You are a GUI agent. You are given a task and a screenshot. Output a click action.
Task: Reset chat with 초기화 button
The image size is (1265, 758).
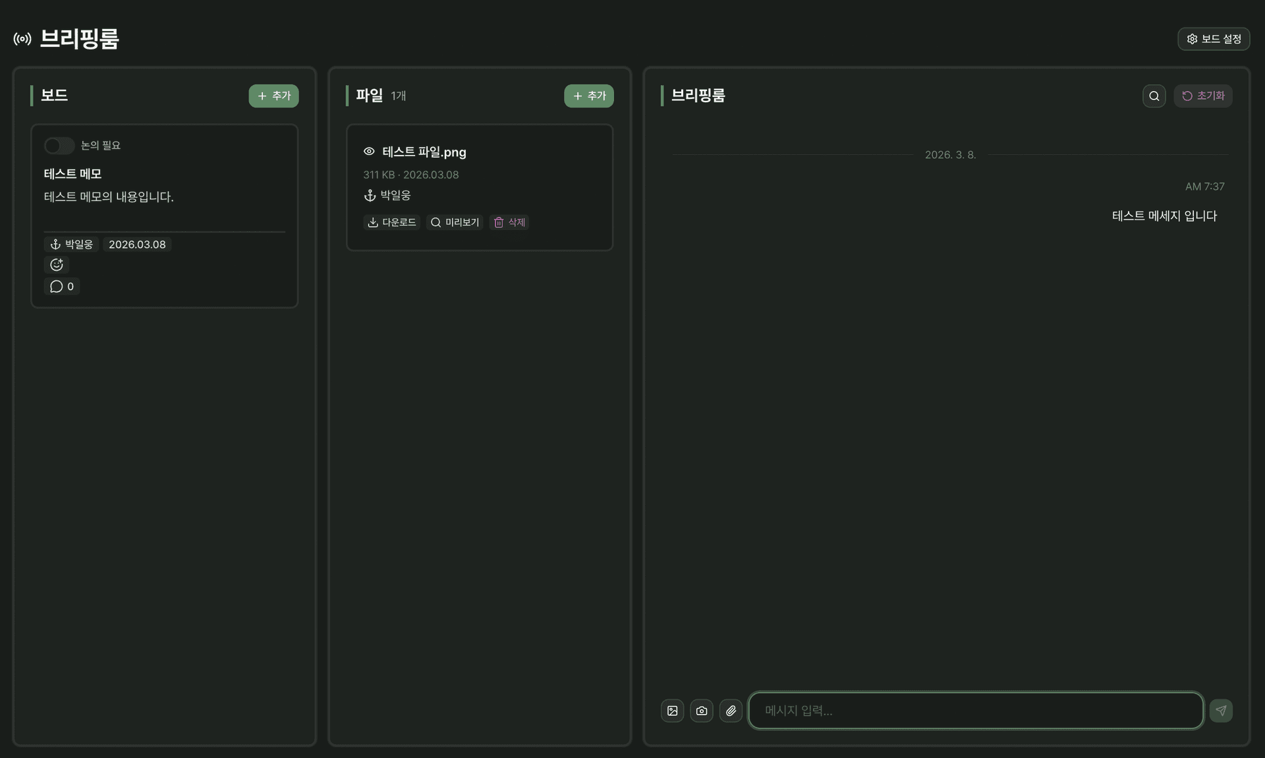pos(1202,96)
